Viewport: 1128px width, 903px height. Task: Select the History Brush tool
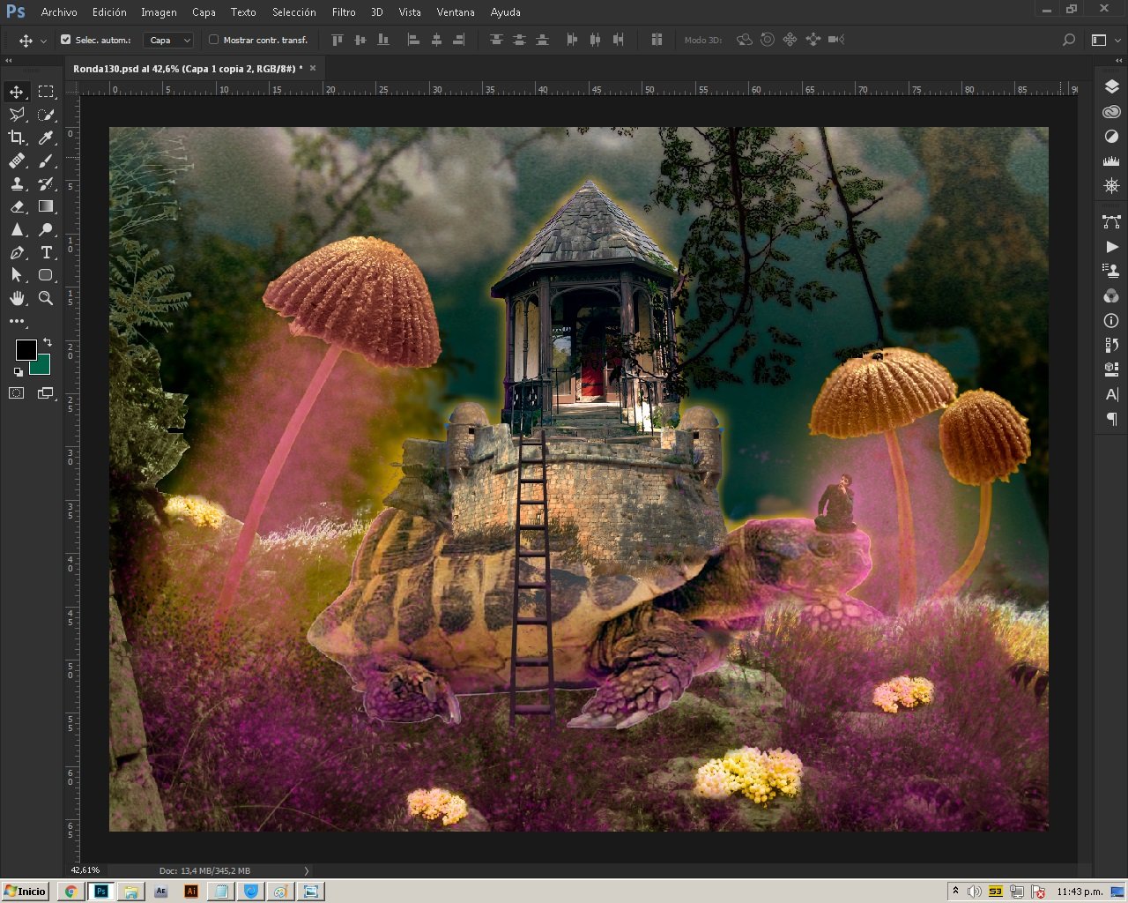[46, 183]
